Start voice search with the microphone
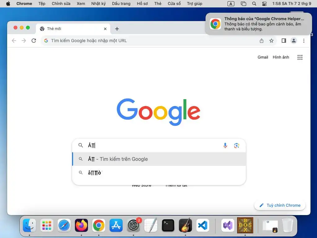317x238 pixels. pyautogui.click(x=225, y=145)
